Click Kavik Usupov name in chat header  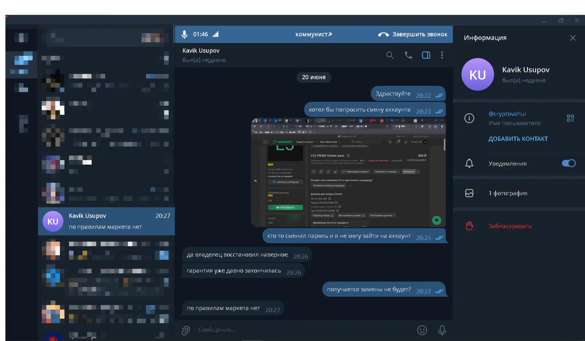(x=201, y=51)
